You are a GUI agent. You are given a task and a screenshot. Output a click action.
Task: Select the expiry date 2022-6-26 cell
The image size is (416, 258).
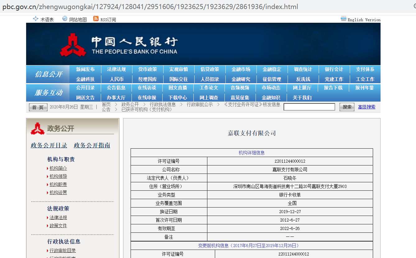(290, 228)
